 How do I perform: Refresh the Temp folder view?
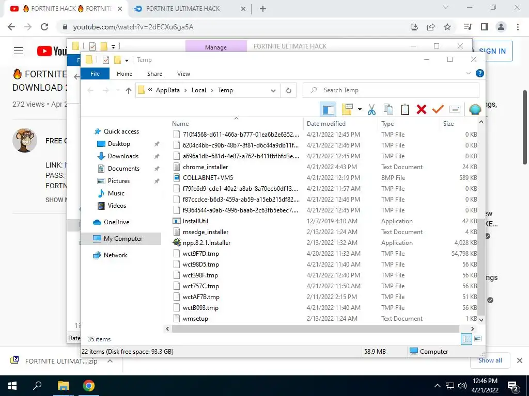coord(288,90)
